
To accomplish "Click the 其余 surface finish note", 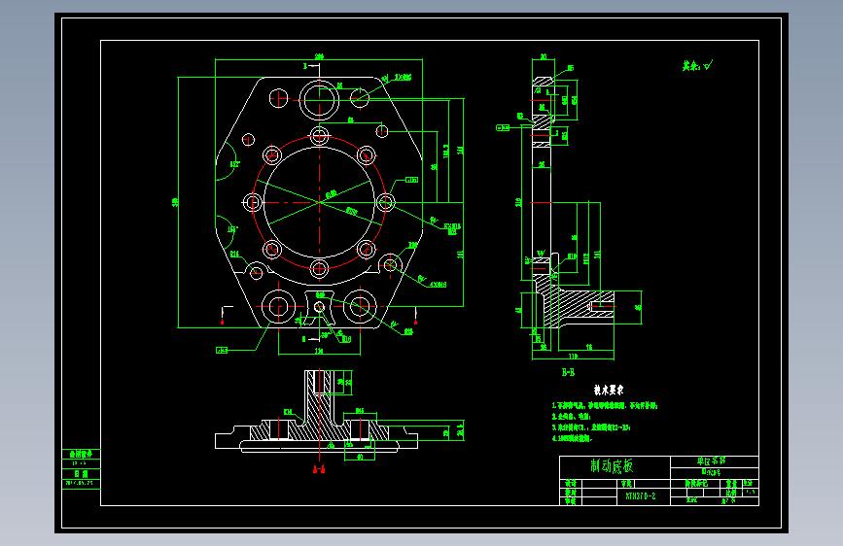I will click(697, 65).
